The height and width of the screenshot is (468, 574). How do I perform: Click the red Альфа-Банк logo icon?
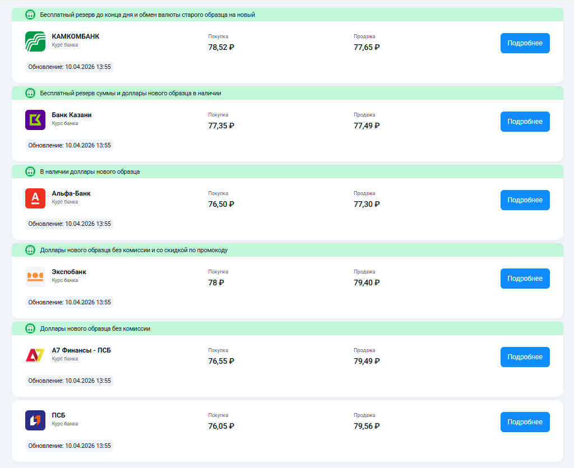(x=35, y=198)
